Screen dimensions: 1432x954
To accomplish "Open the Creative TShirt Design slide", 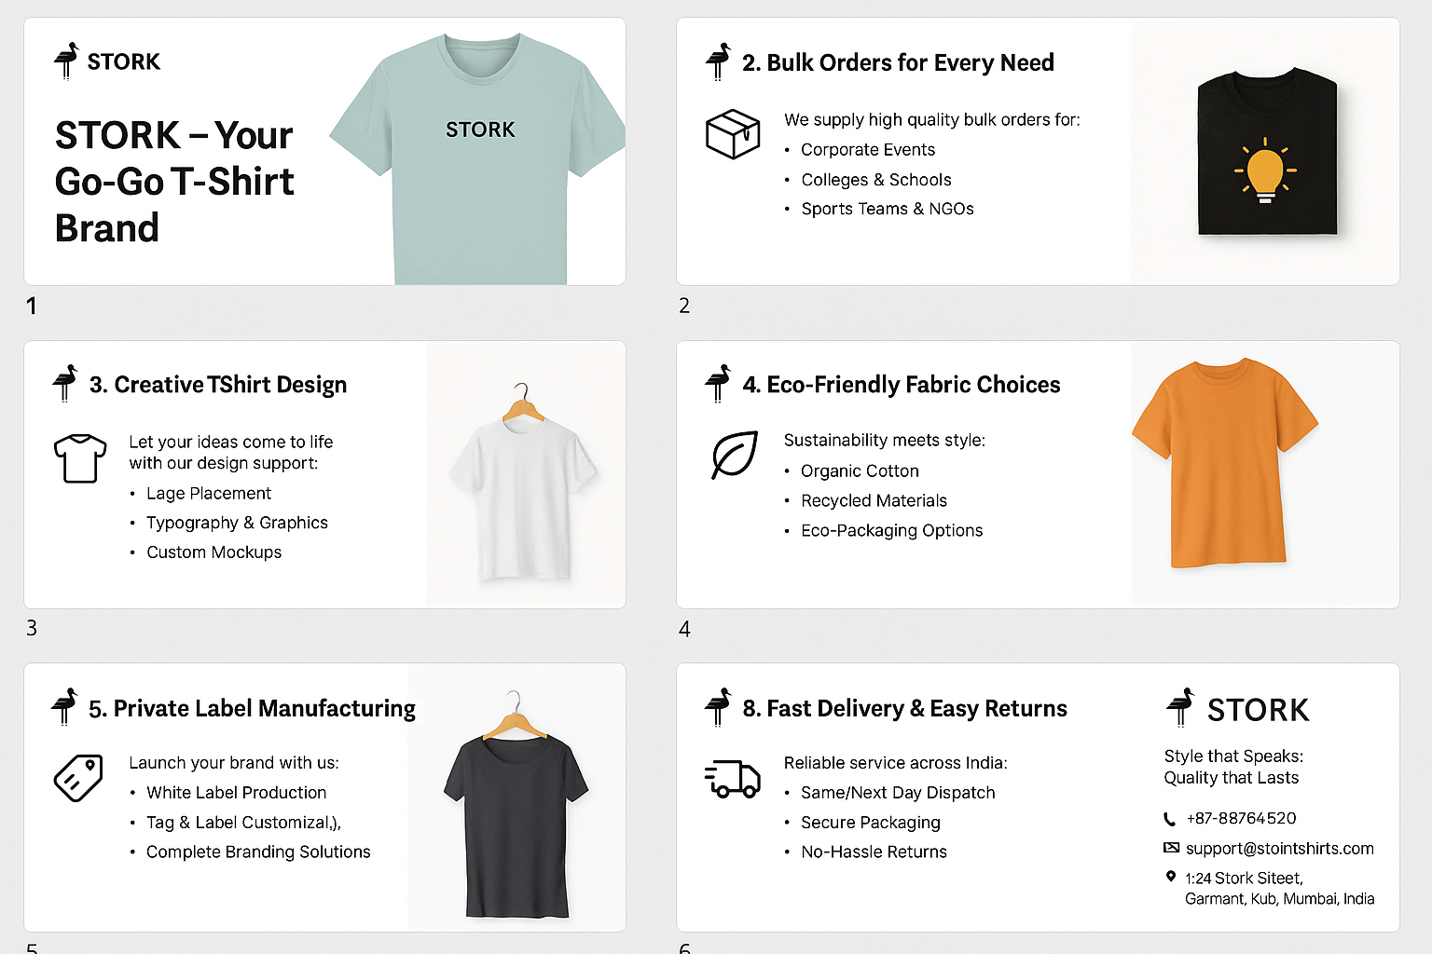I will pos(324,474).
